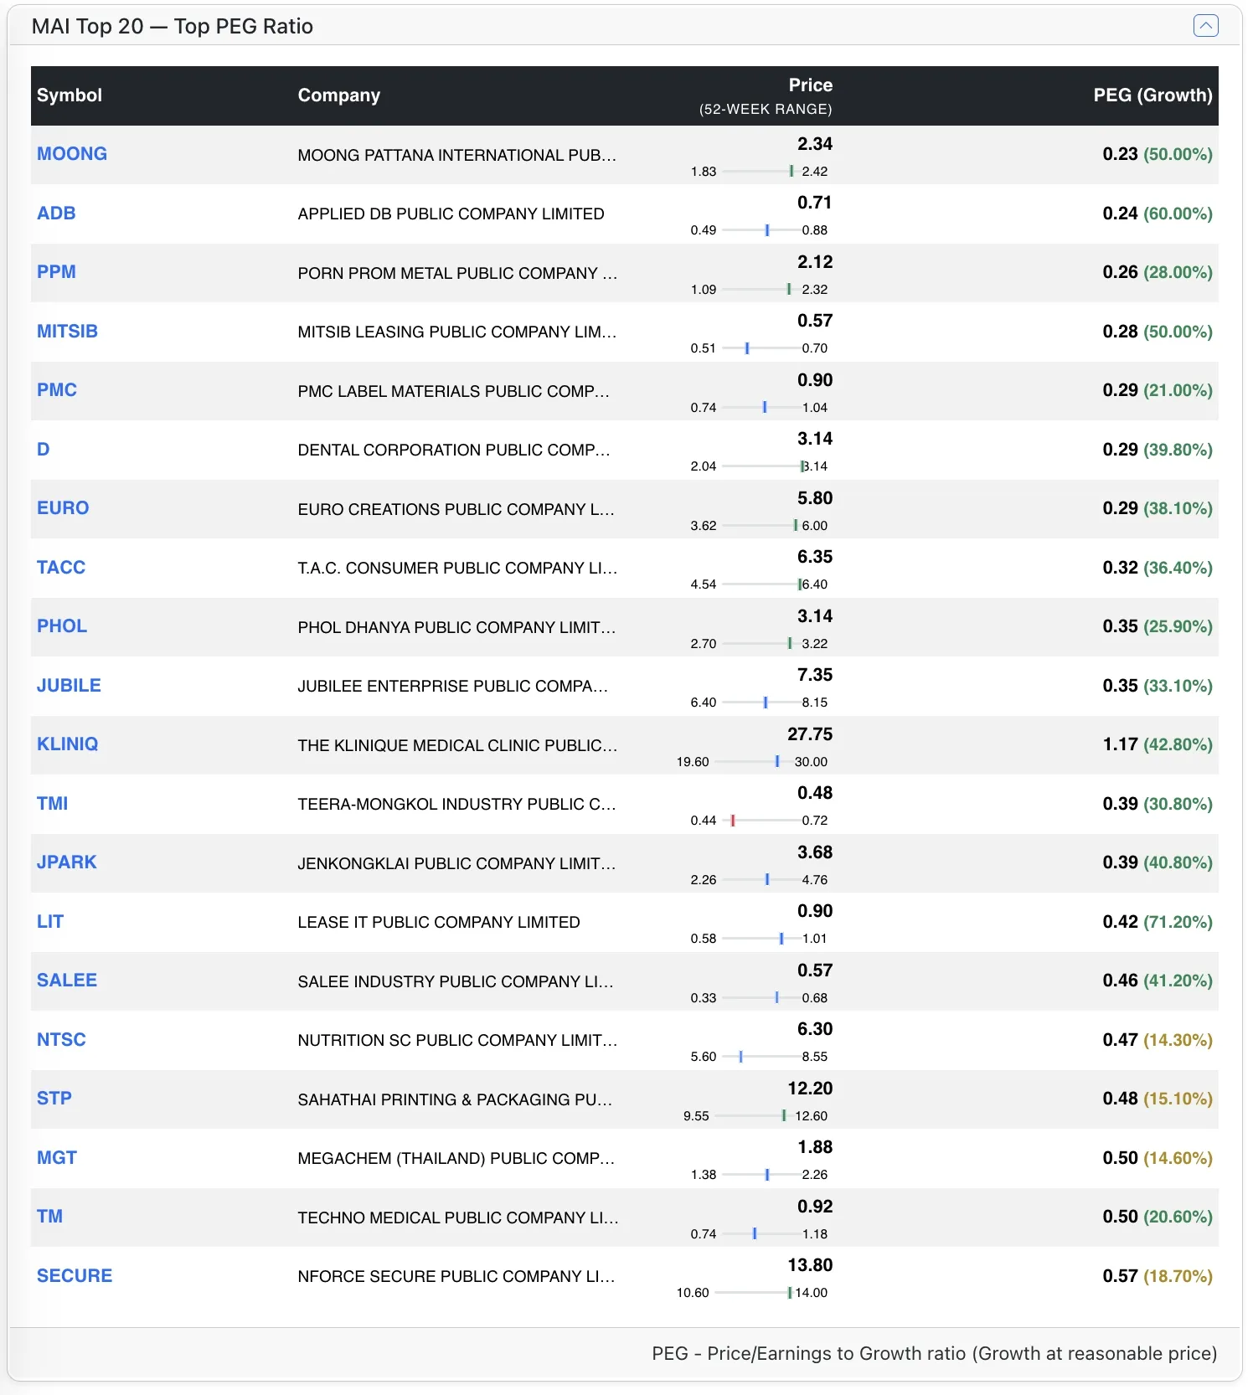Select JENKONGKLAI company name
The height and width of the screenshot is (1395, 1253).
coord(457,863)
